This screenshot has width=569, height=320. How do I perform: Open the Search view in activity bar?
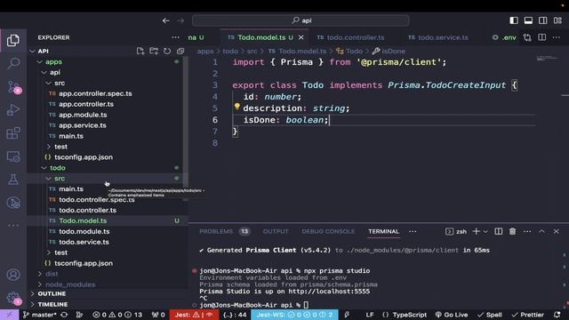[x=13, y=63]
